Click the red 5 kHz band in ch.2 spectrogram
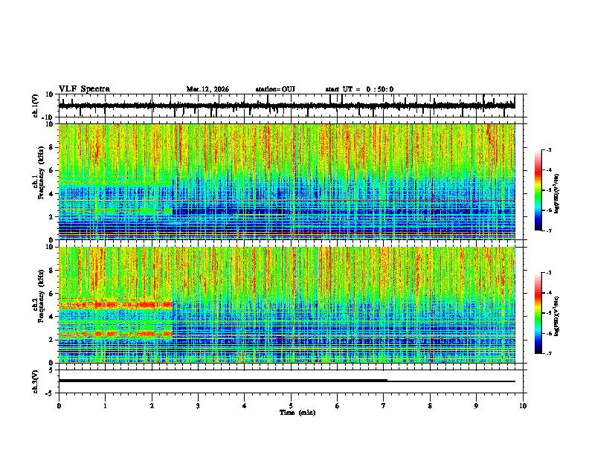 click(116, 304)
